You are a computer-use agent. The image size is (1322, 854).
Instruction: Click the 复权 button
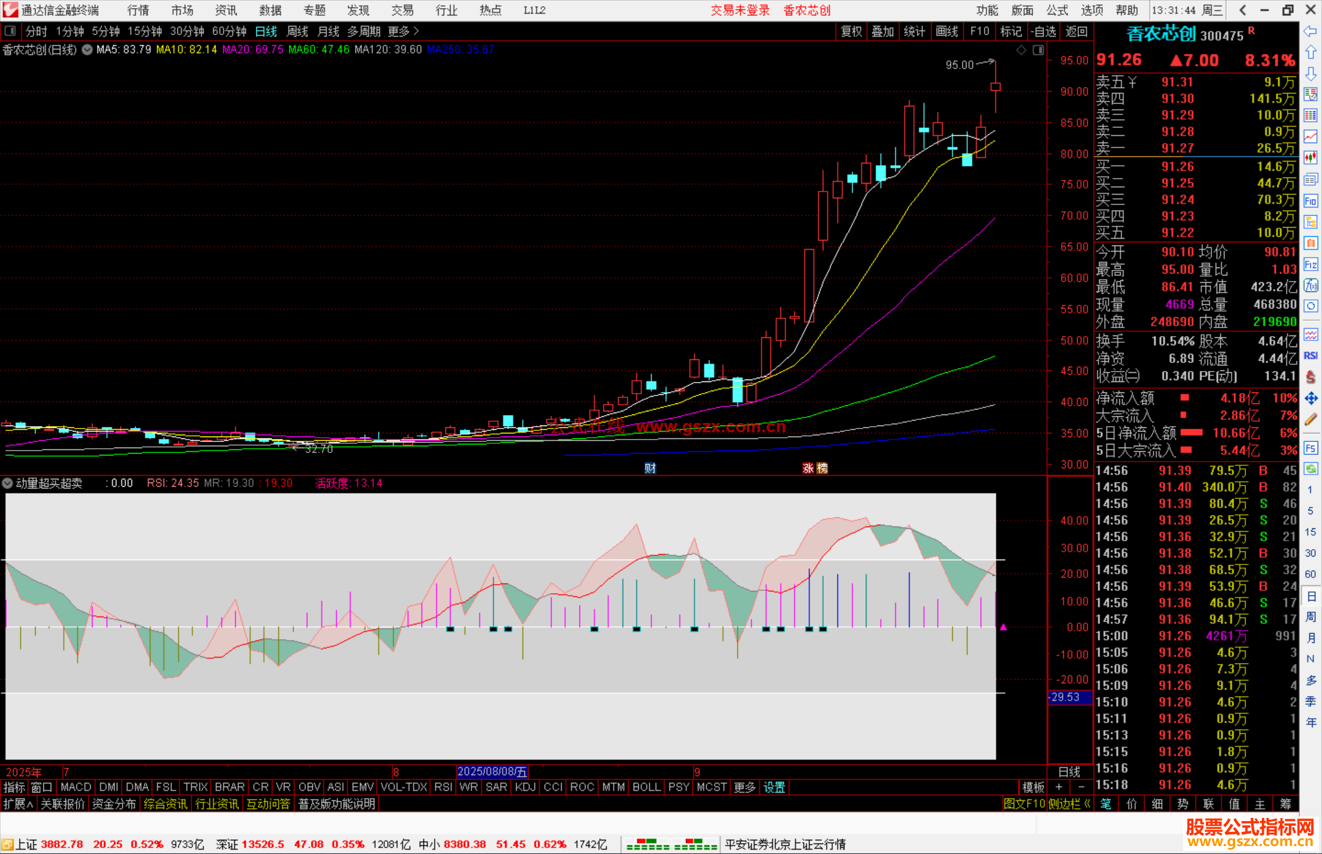(x=851, y=31)
